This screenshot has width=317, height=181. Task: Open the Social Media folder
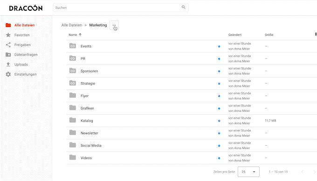[91, 145]
